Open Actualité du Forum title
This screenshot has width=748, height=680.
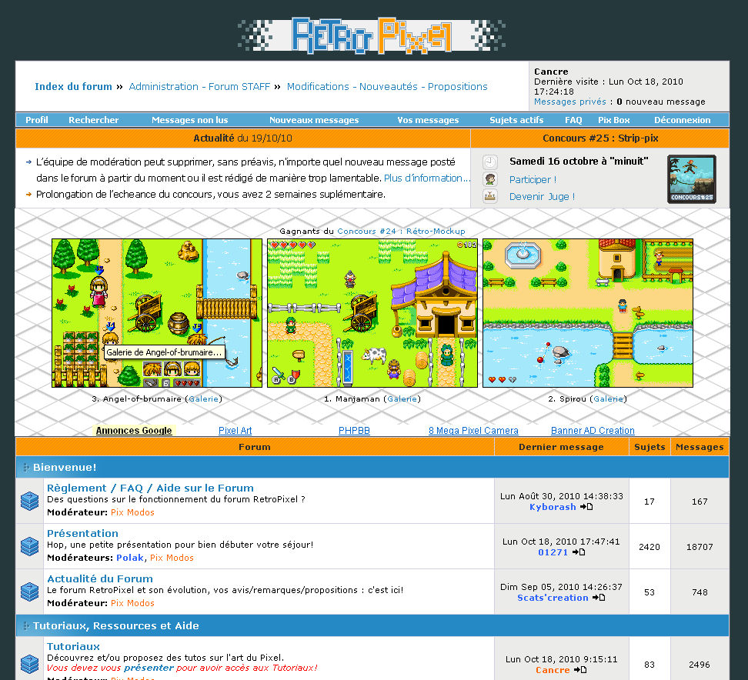click(x=100, y=579)
